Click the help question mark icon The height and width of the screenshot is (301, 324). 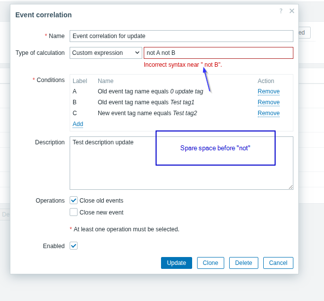click(x=281, y=11)
